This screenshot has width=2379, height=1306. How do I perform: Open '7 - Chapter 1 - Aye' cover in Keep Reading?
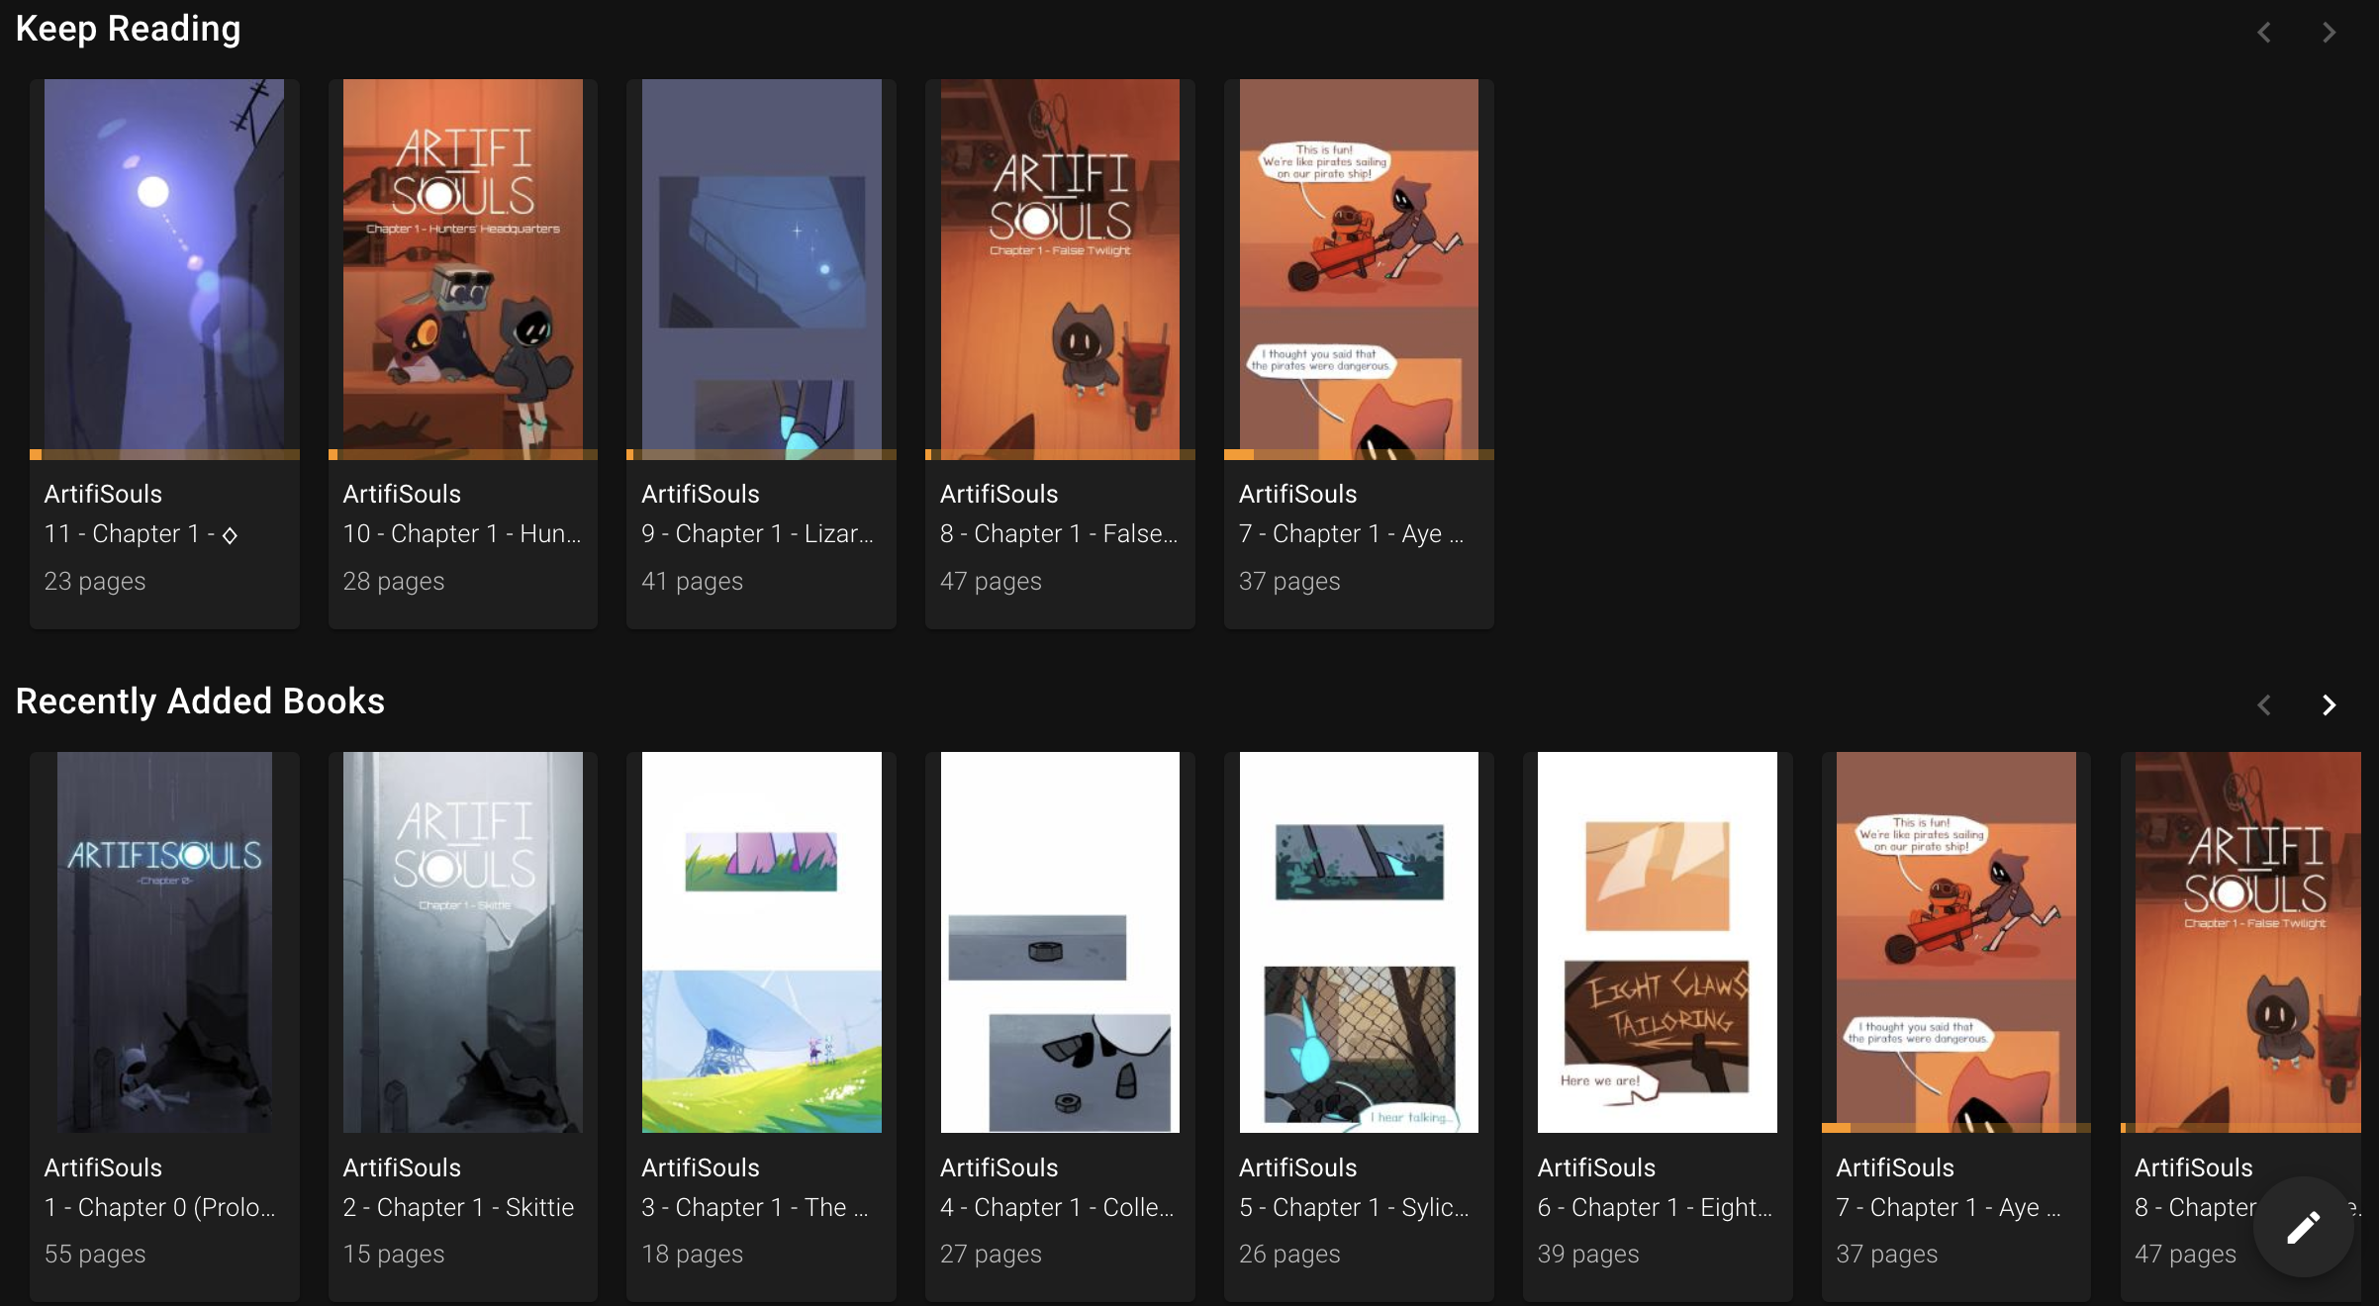click(x=1359, y=268)
